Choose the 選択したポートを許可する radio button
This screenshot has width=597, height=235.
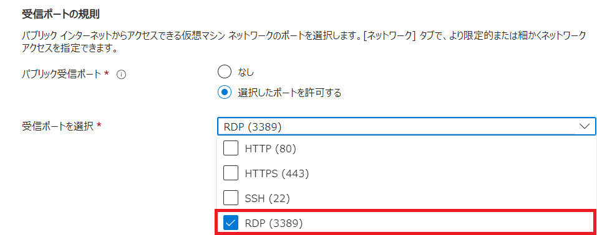pos(224,92)
